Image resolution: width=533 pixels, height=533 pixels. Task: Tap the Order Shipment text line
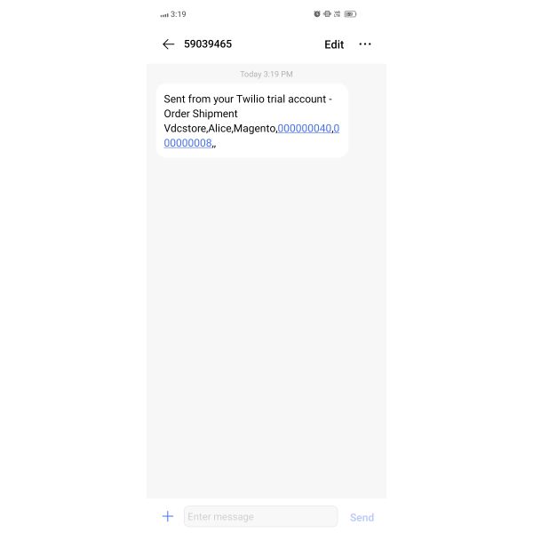pyautogui.click(x=201, y=114)
